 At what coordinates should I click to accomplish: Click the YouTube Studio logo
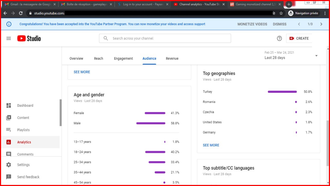[x=29, y=38]
